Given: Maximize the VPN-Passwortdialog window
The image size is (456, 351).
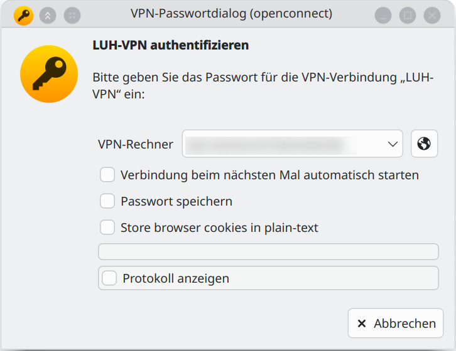Looking at the screenshot, I should (x=408, y=15).
